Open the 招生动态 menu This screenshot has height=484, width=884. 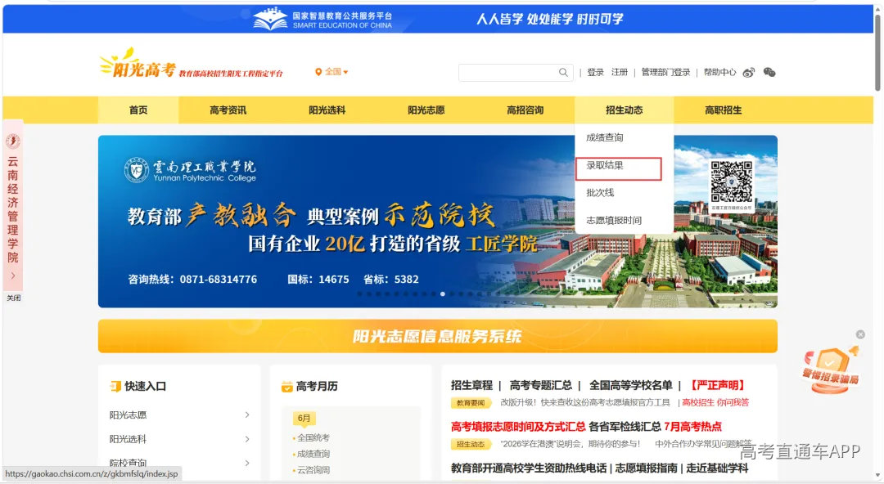pos(624,110)
